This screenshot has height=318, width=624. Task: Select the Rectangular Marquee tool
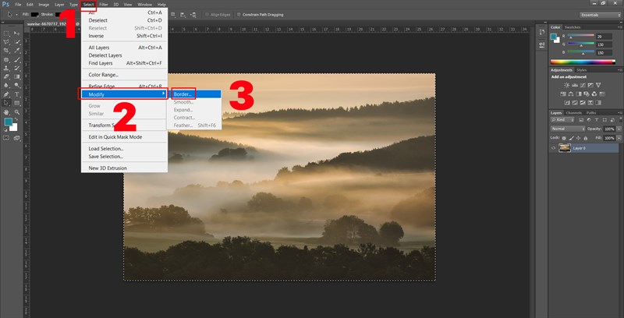[7, 34]
